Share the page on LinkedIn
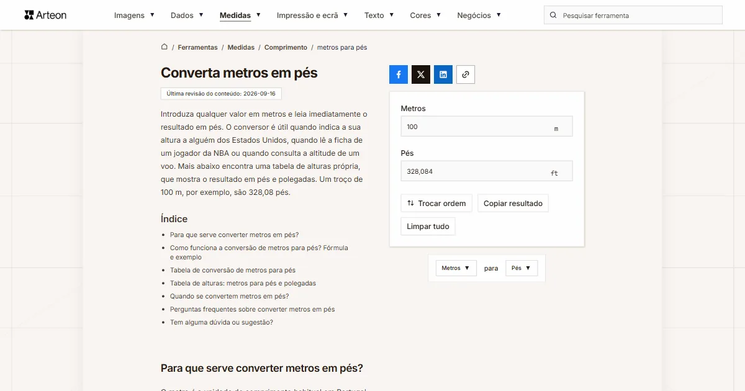Screen dimensions: 745x391 tap(443, 74)
